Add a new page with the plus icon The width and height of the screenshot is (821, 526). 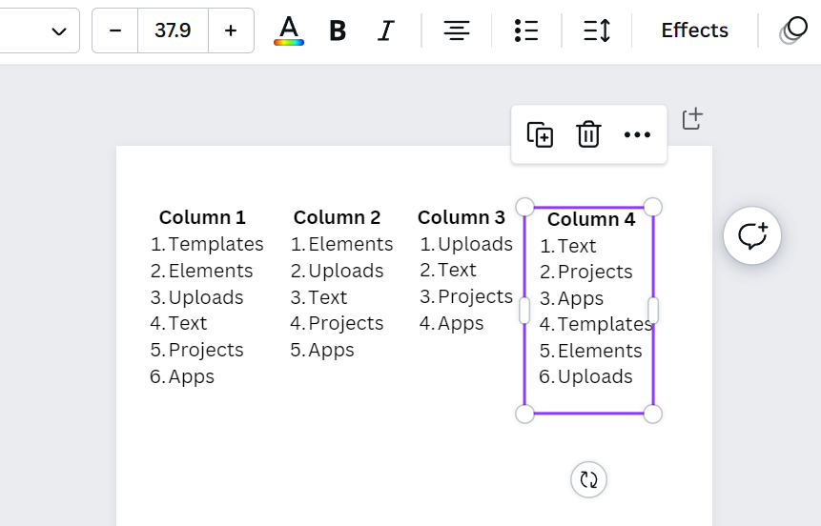coord(692,119)
